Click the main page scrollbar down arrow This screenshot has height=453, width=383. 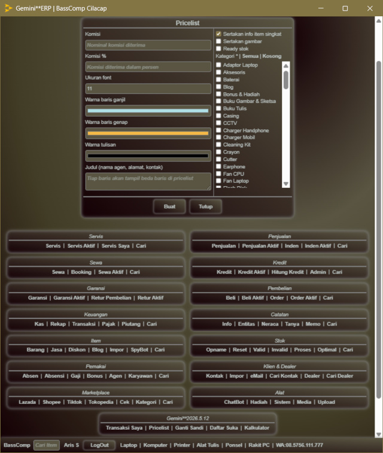coord(378,434)
